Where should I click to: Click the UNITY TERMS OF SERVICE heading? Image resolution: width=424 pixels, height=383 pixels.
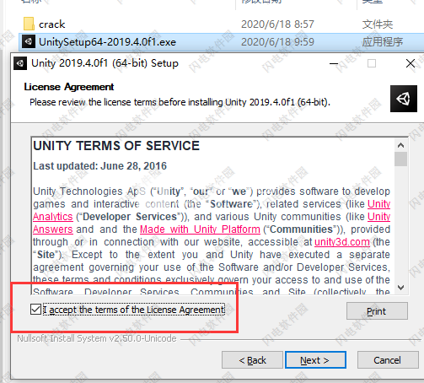[x=116, y=146]
